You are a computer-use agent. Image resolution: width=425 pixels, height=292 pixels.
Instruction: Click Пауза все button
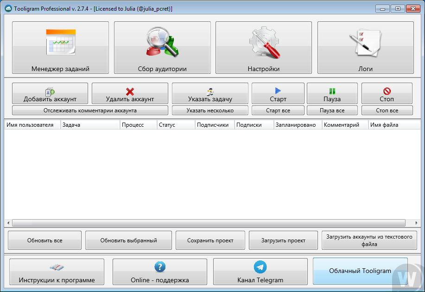[x=332, y=110]
